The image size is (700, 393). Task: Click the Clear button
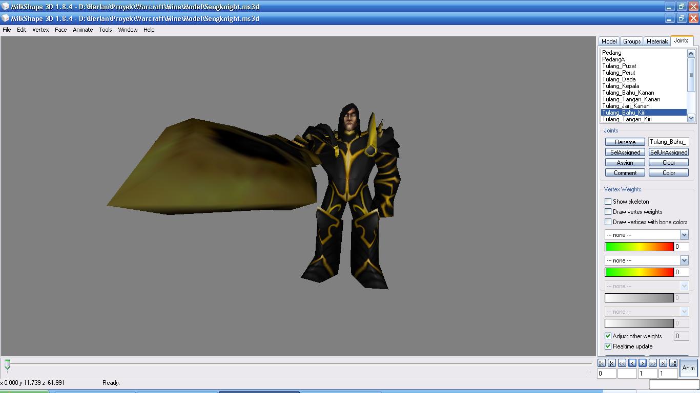tap(668, 162)
